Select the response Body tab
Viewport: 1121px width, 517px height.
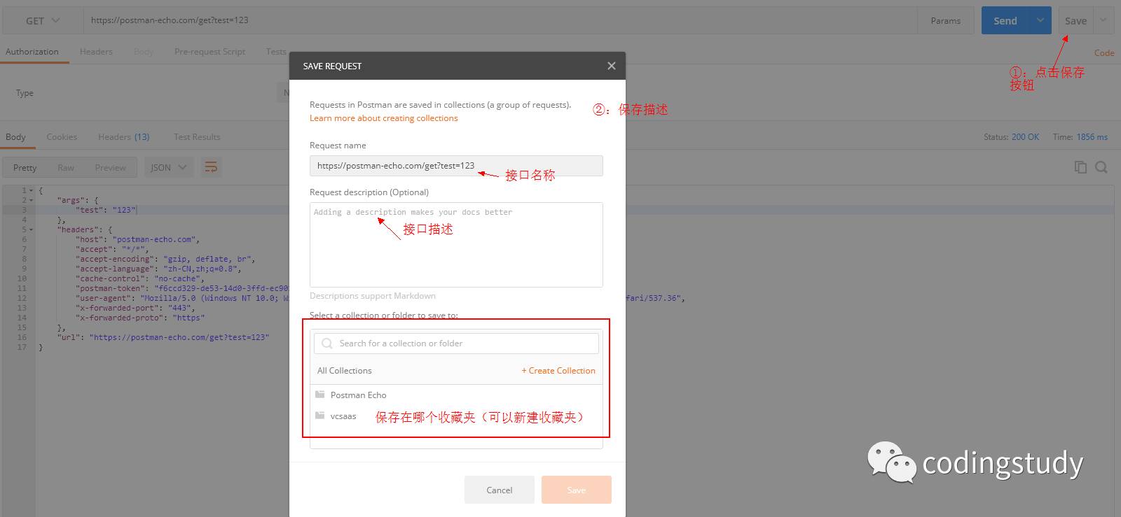(15, 137)
